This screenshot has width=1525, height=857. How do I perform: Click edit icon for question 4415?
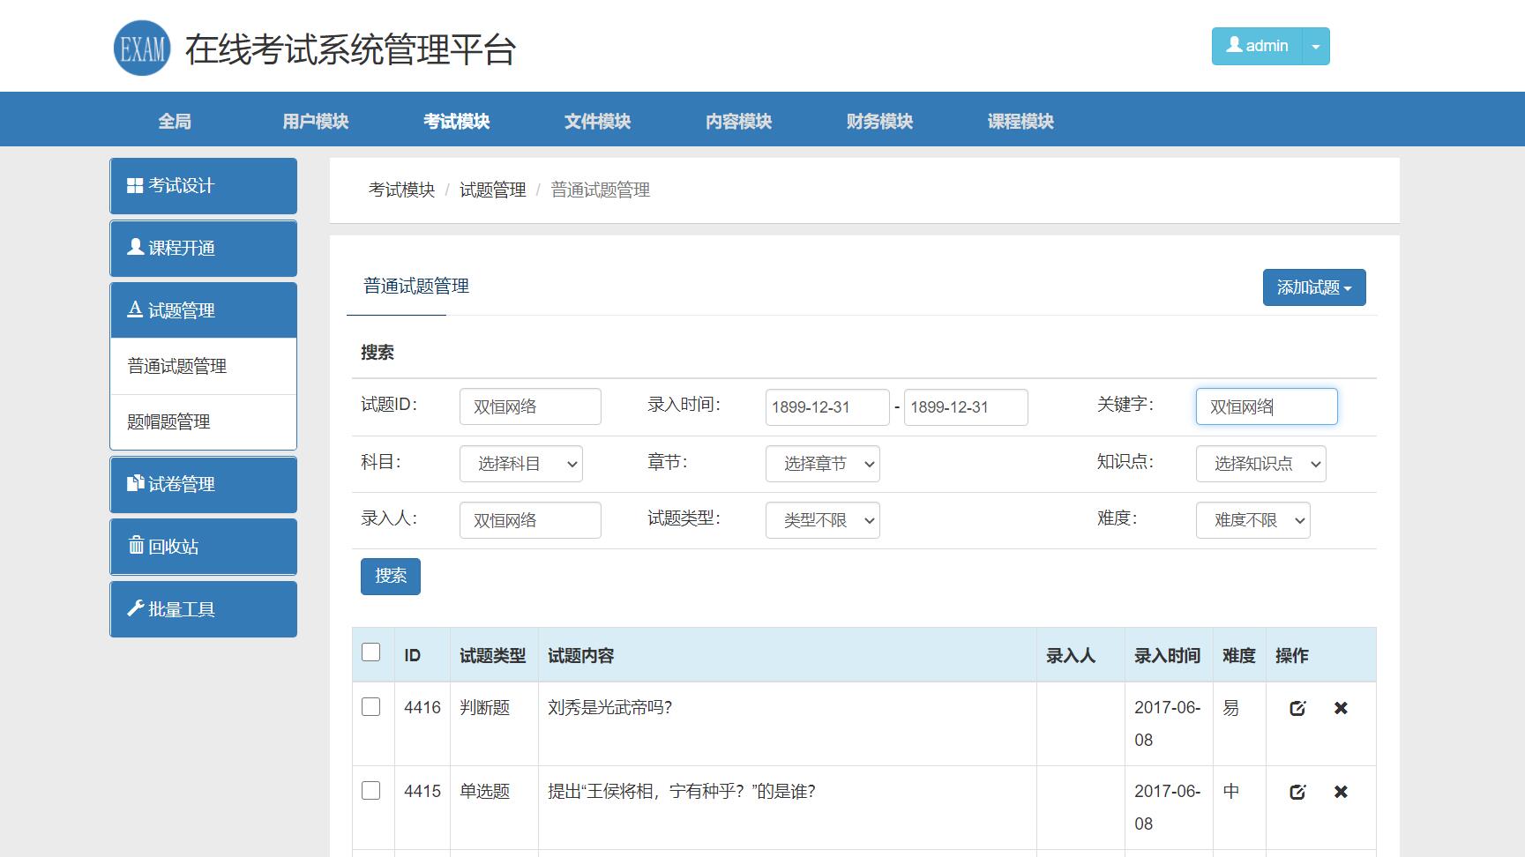pyautogui.click(x=1297, y=792)
